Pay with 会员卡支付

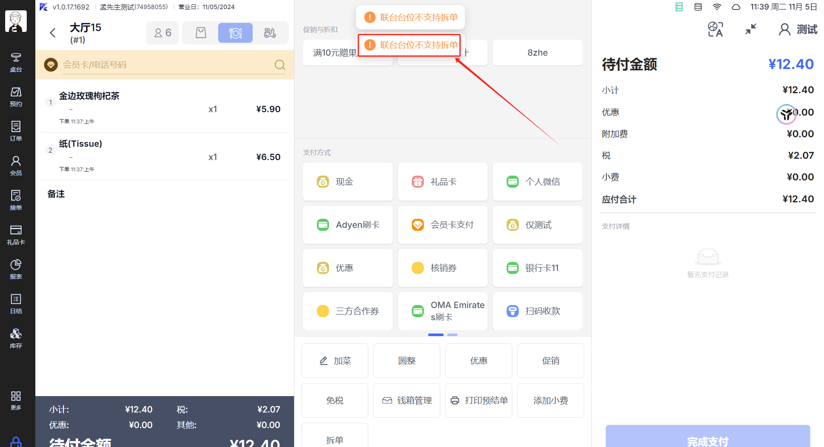tap(443, 225)
